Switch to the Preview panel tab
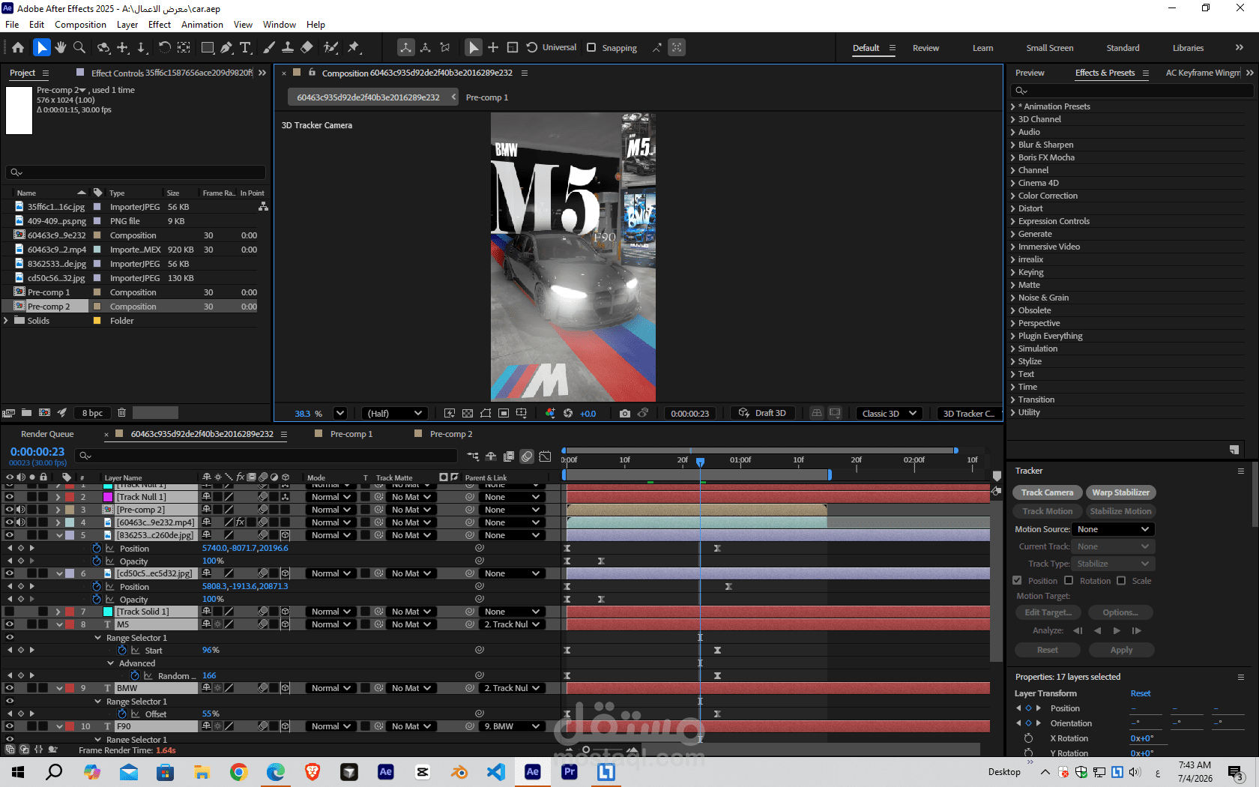 pyautogui.click(x=1030, y=73)
